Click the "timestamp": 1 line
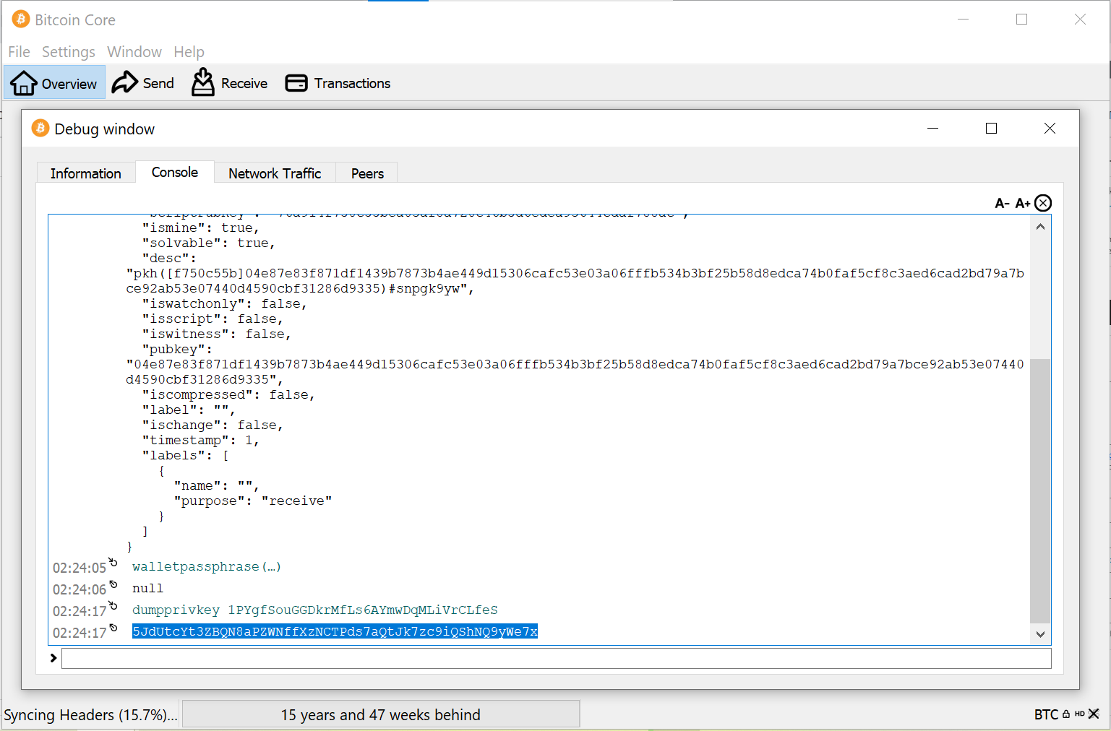1111x731 pixels. (x=200, y=441)
